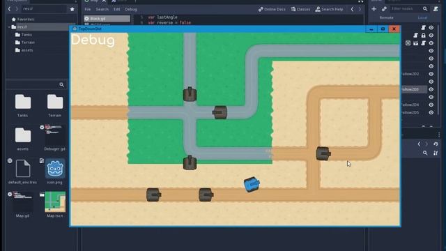Open the Inspector tools settings icon
The image size is (446, 251).
tap(436, 153)
